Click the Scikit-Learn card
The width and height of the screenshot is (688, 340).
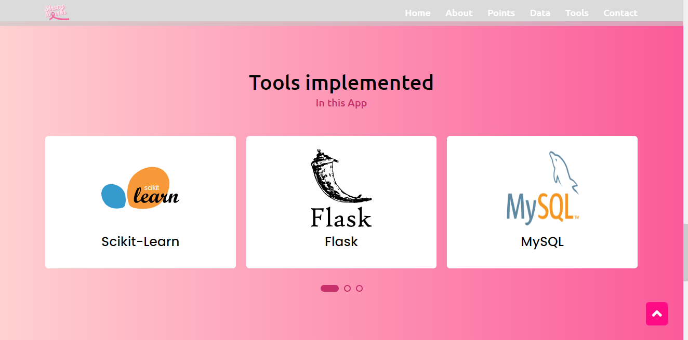pos(140,202)
